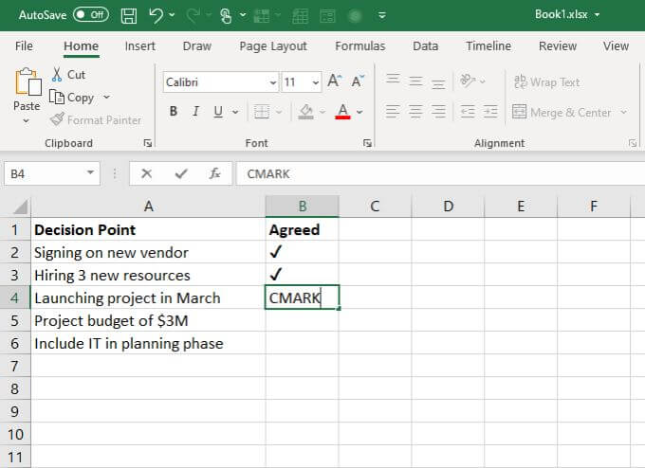
Task: Click the Copy icon
Action: tap(57, 98)
